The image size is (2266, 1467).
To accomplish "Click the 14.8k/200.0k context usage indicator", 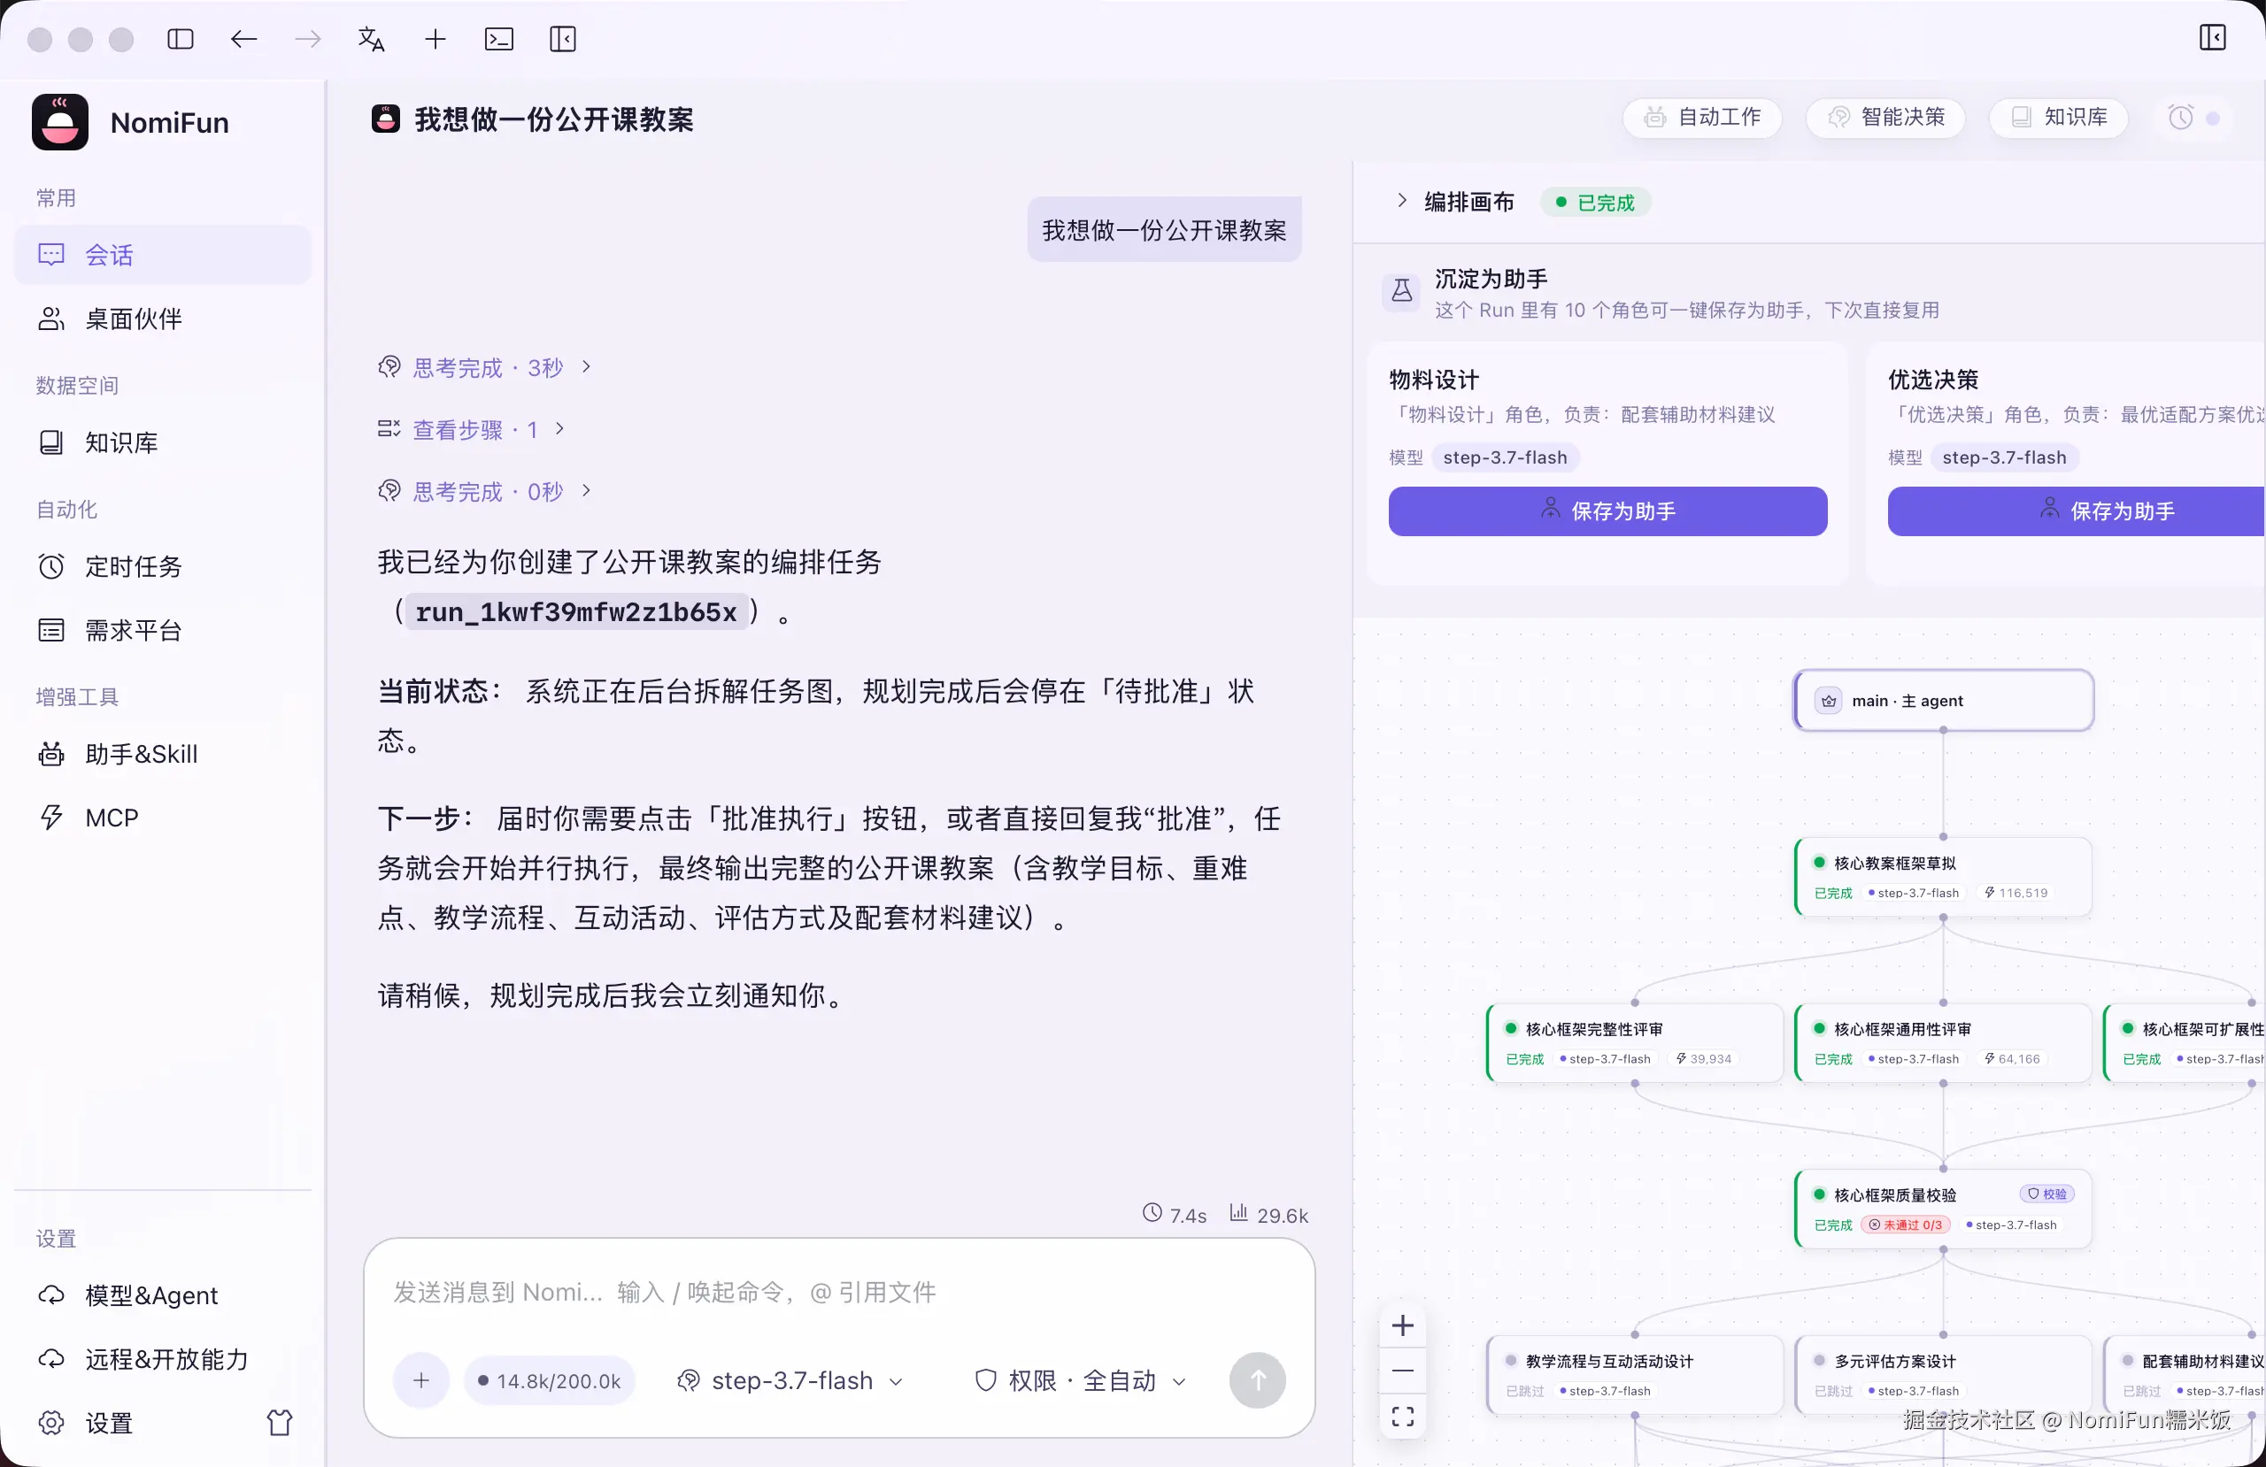I will [550, 1380].
